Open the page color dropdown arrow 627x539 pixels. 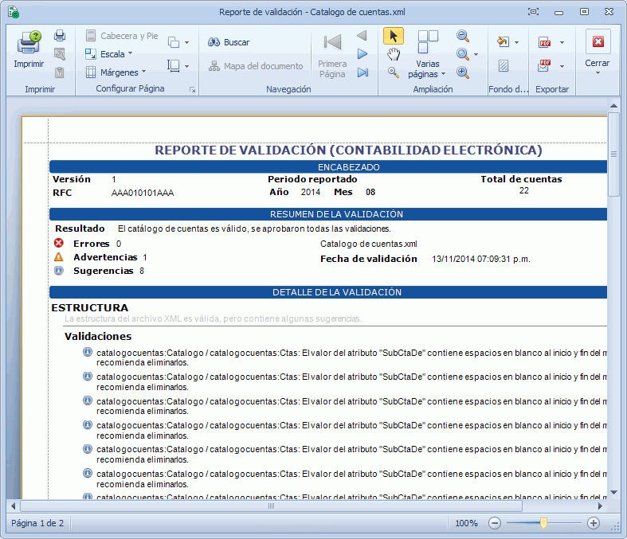[x=516, y=42]
